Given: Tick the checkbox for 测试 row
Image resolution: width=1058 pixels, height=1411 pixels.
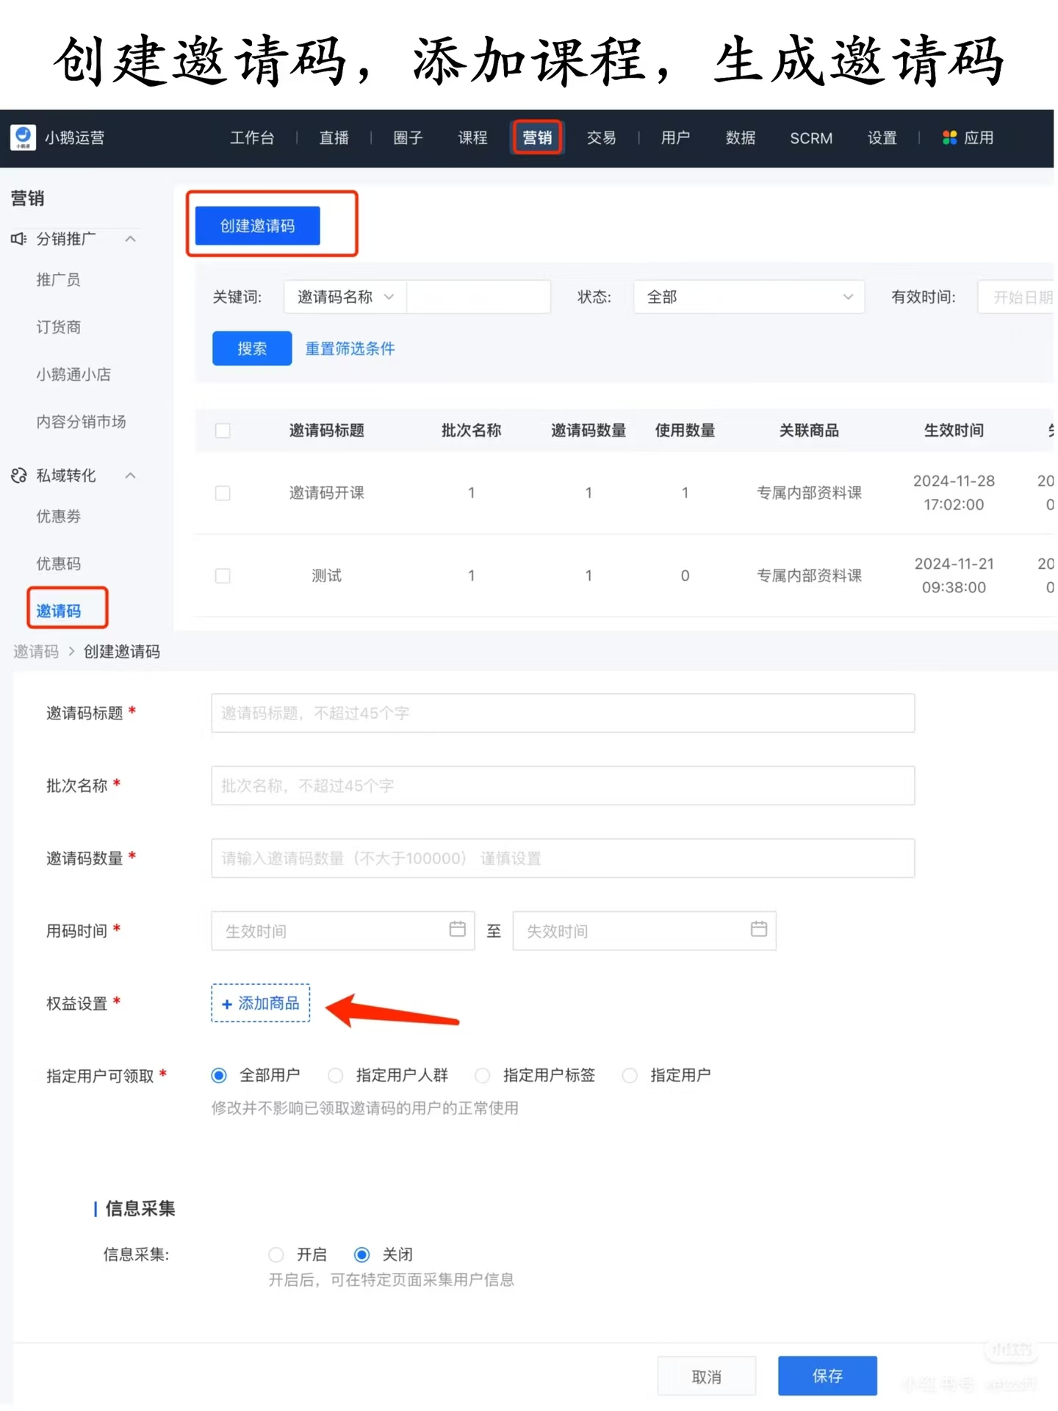Looking at the screenshot, I should [x=223, y=575].
